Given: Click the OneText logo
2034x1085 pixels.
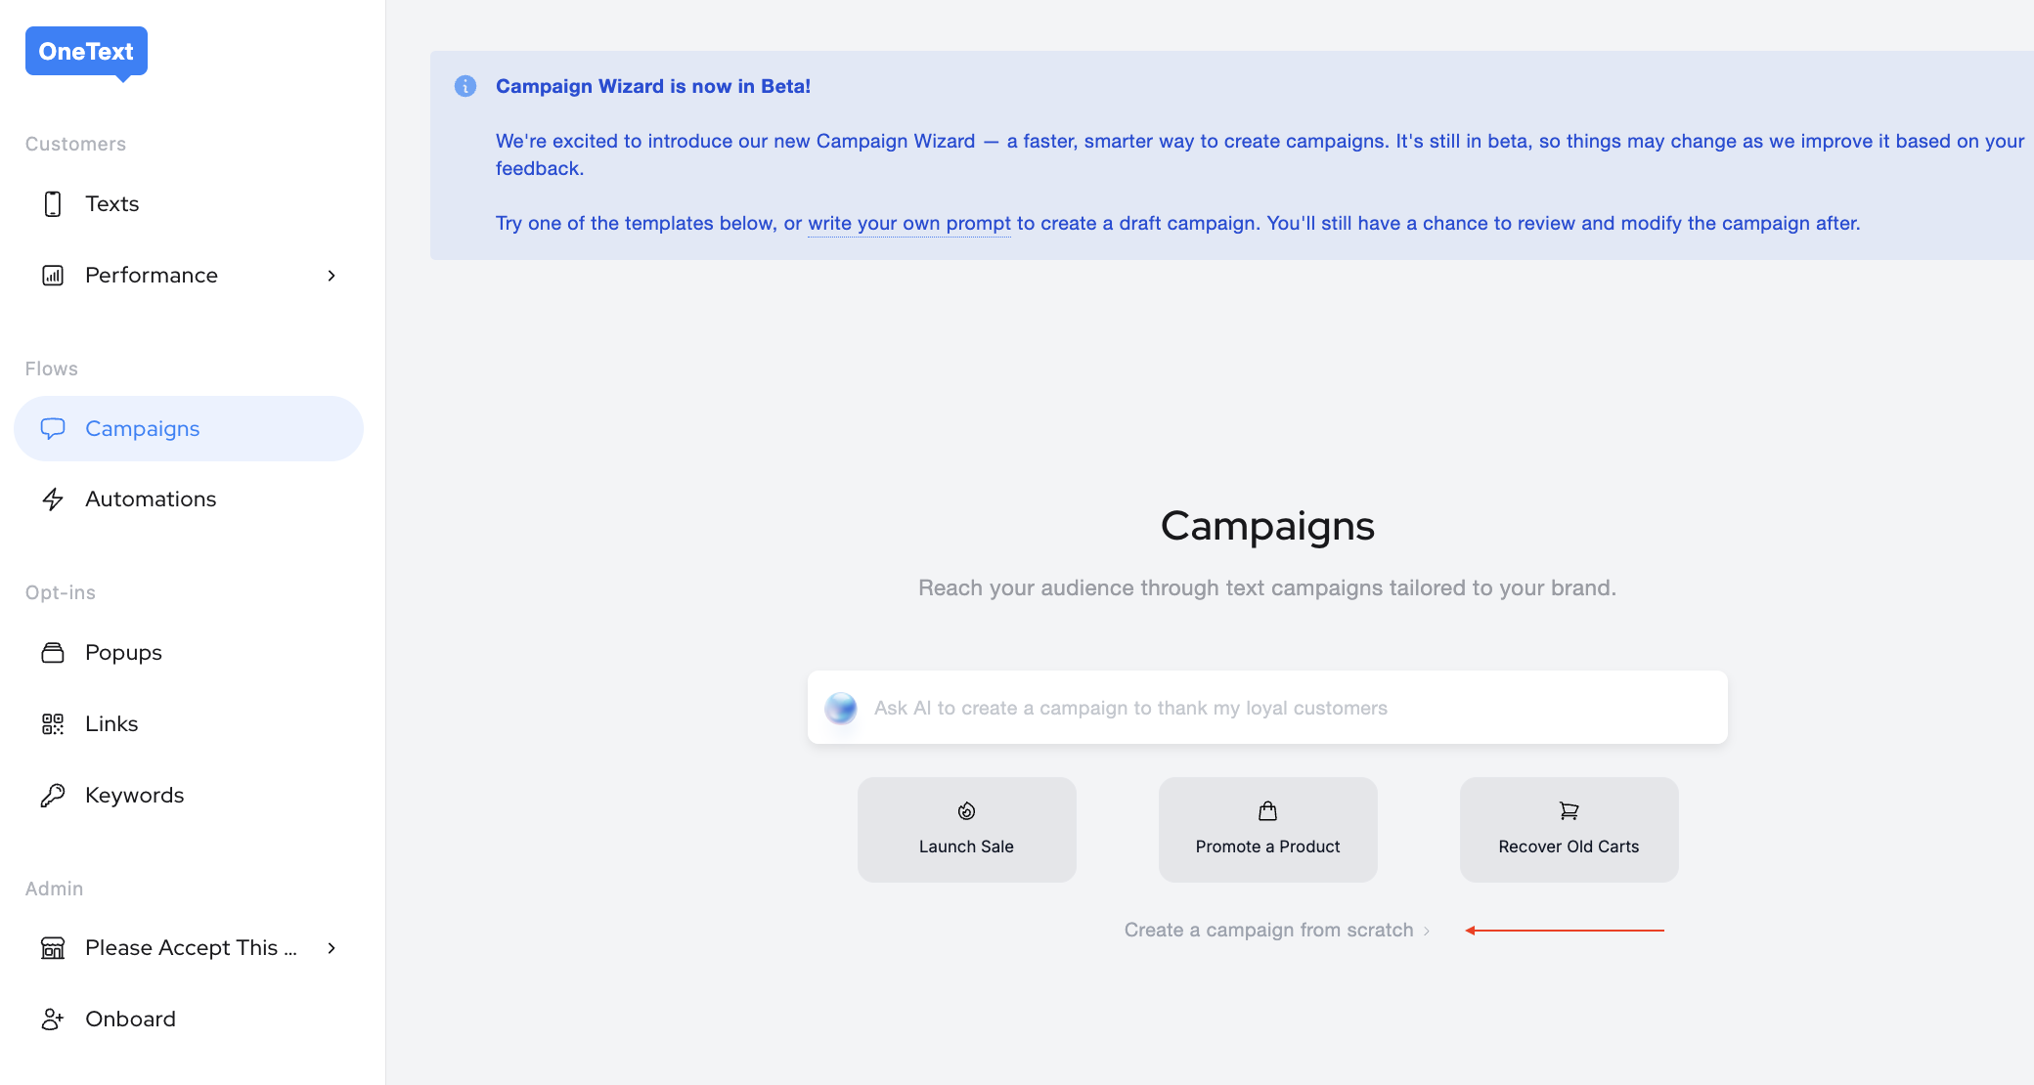Looking at the screenshot, I should pos(86,52).
